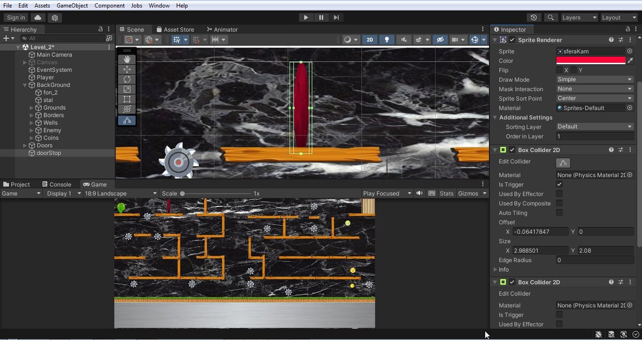This screenshot has width=642, height=340.
Task: Expand the Grounds object in Hierarchy
Action: pyautogui.click(x=32, y=107)
